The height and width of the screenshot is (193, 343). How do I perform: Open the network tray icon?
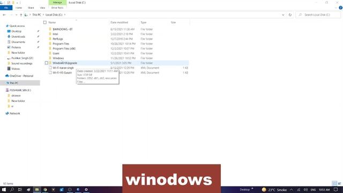click(299, 190)
